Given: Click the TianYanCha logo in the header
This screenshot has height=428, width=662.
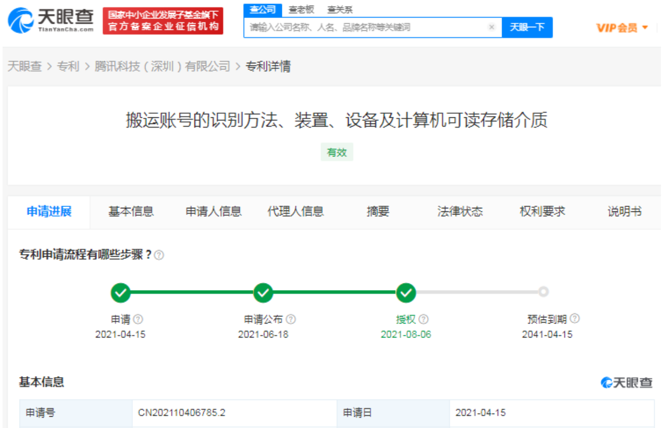Looking at the screenshot, I should pos(50,20).
